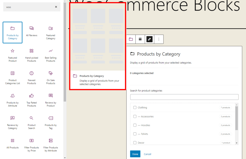Screen dimensions: 246x159
Task: Click the Cancel link
Action: click(x=147, y=154)
